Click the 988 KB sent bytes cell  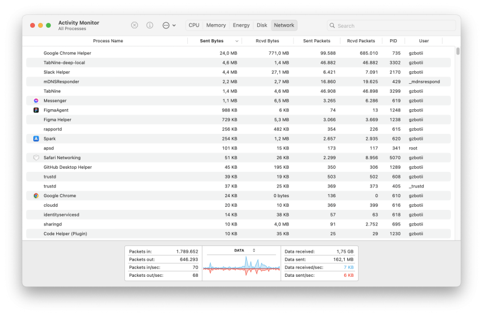coord(229,110)
